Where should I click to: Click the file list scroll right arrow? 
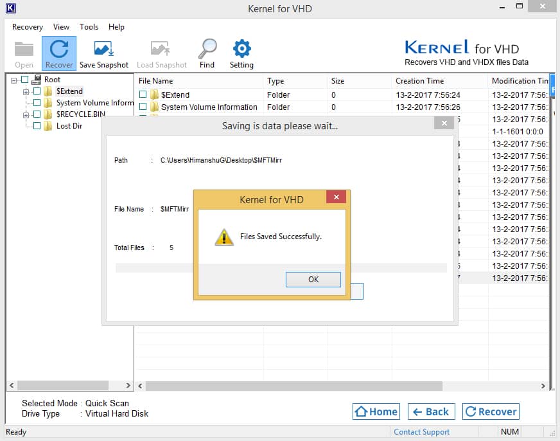pos(543,386)
